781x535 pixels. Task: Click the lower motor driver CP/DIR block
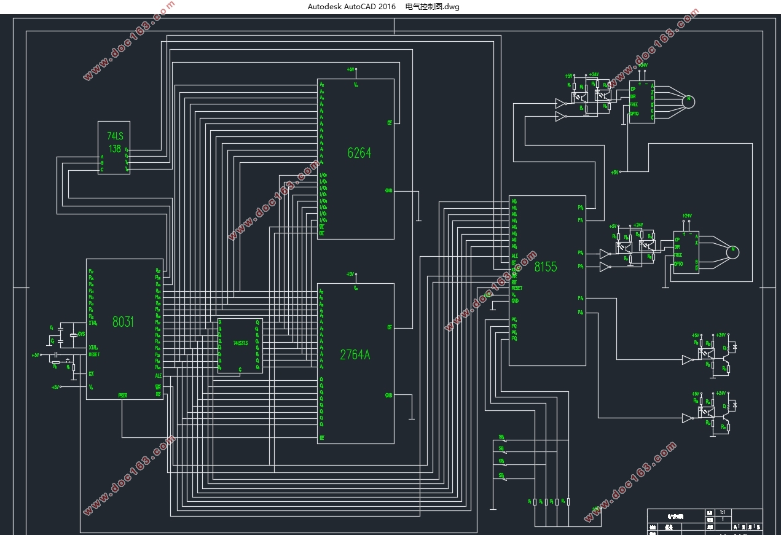686,256
